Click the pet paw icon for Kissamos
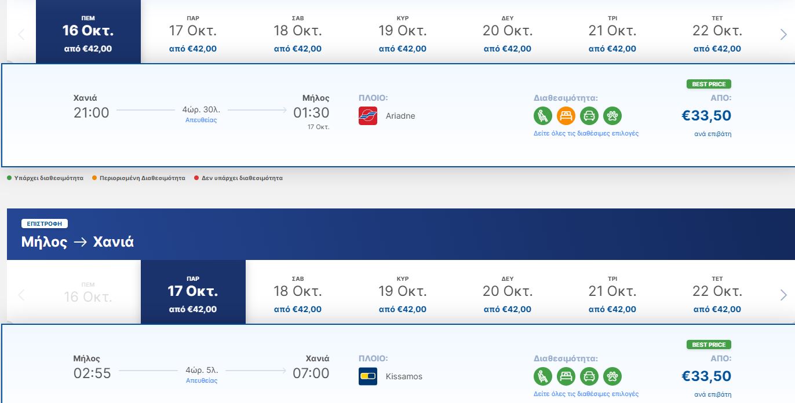This screenshot has height=403, width=795. [x=612, y=376]
